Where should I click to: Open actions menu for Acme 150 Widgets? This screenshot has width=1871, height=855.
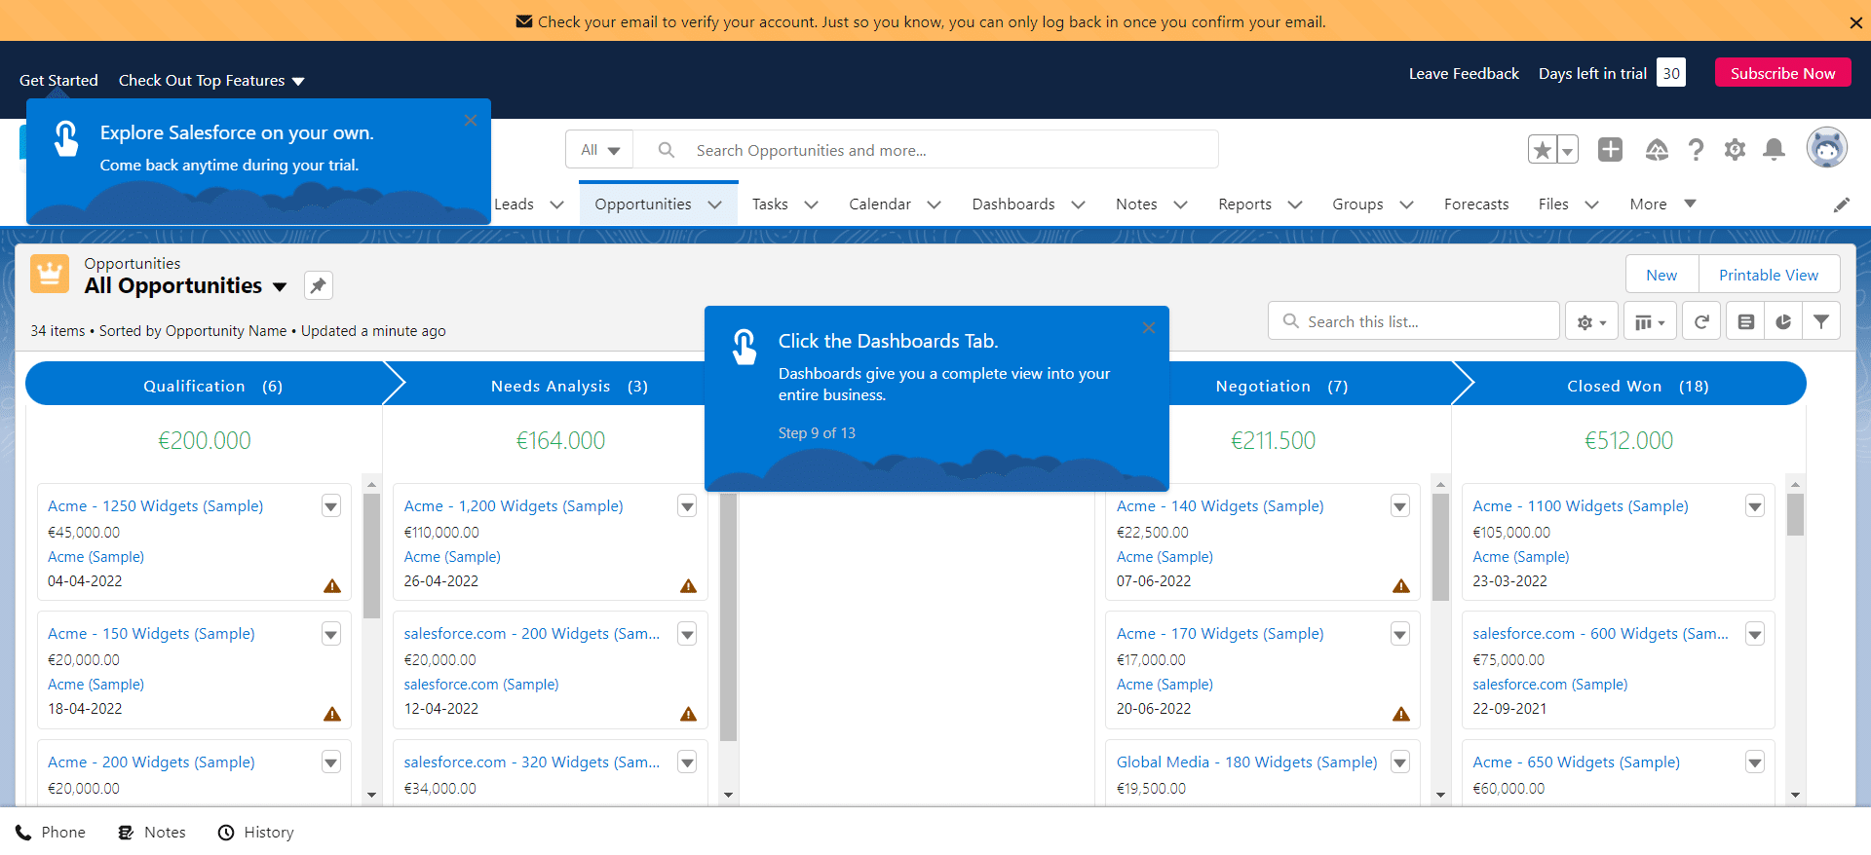[x=331, y=635]
